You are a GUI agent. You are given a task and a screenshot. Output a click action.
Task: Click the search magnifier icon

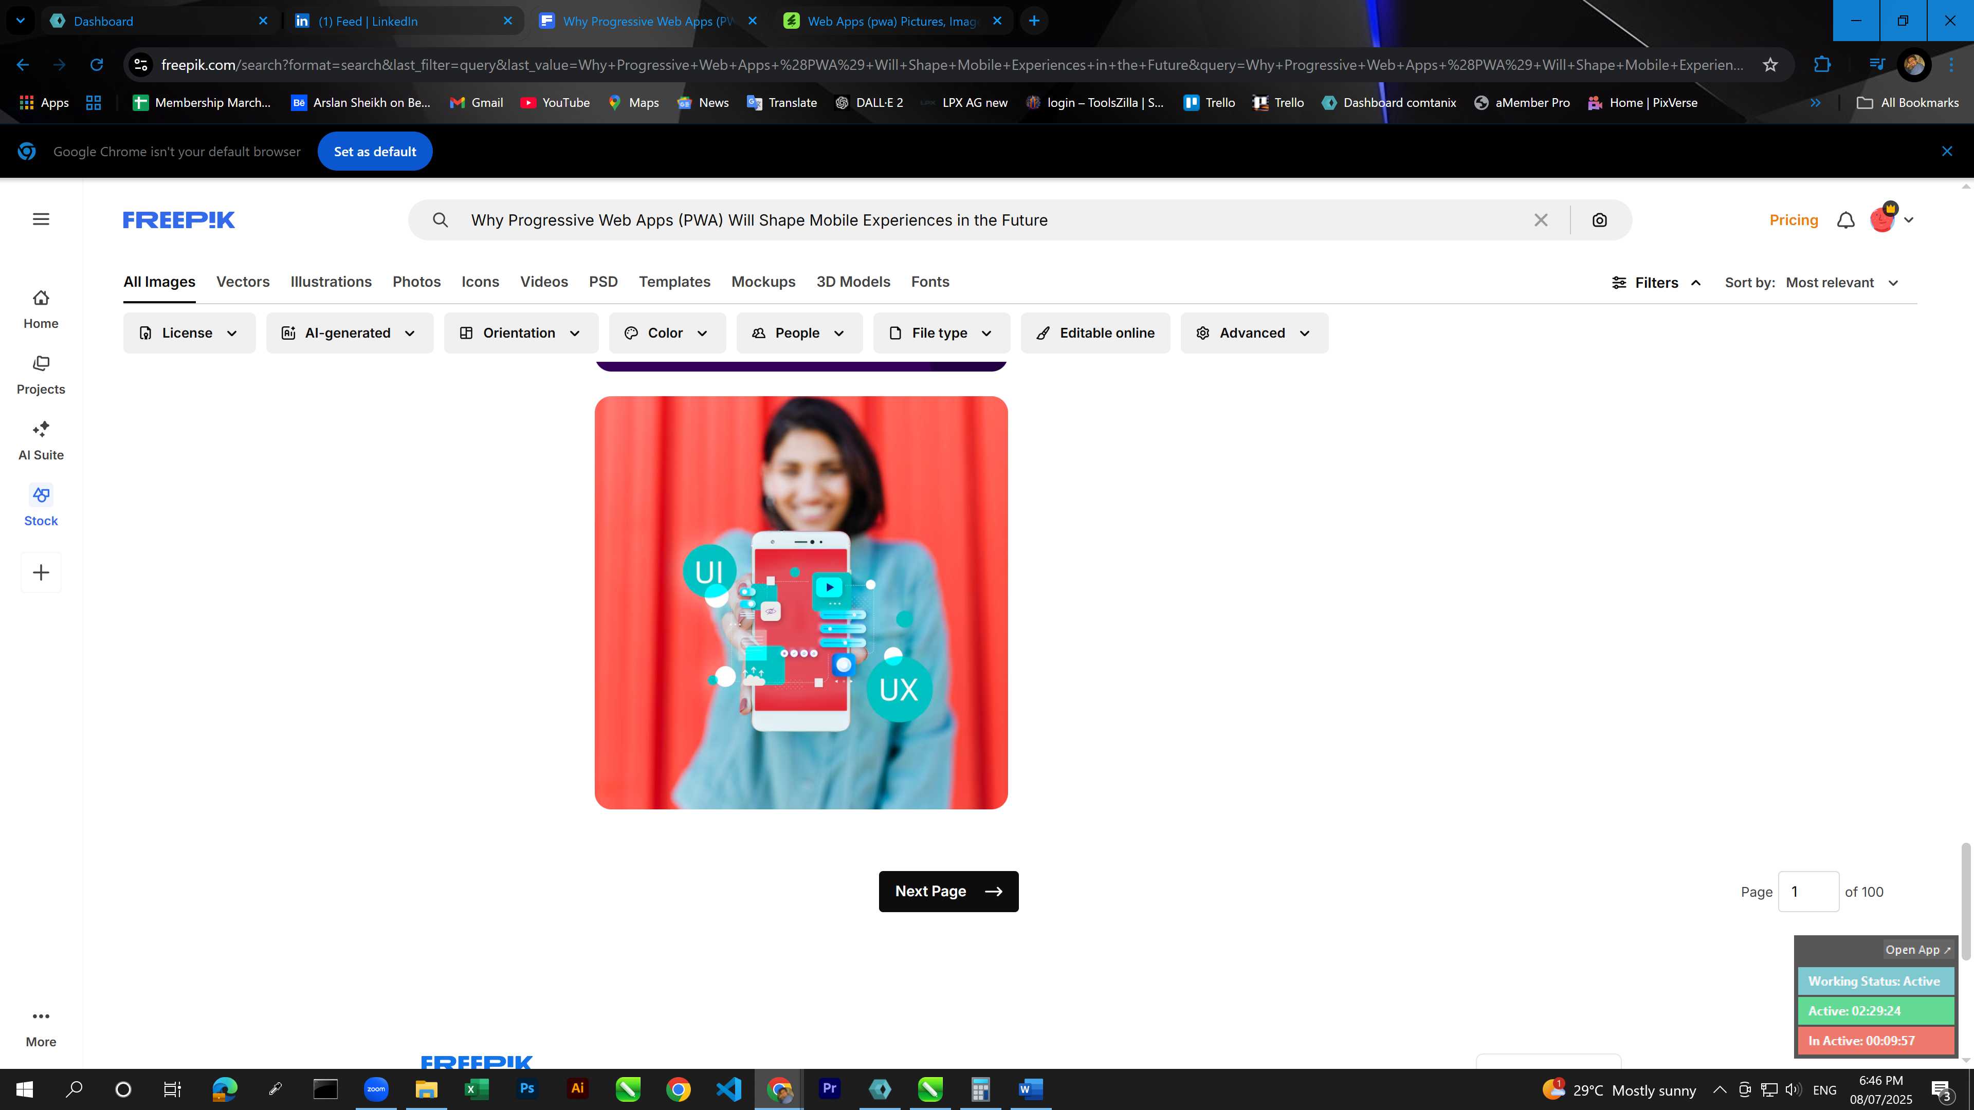[x=440, y=220]
